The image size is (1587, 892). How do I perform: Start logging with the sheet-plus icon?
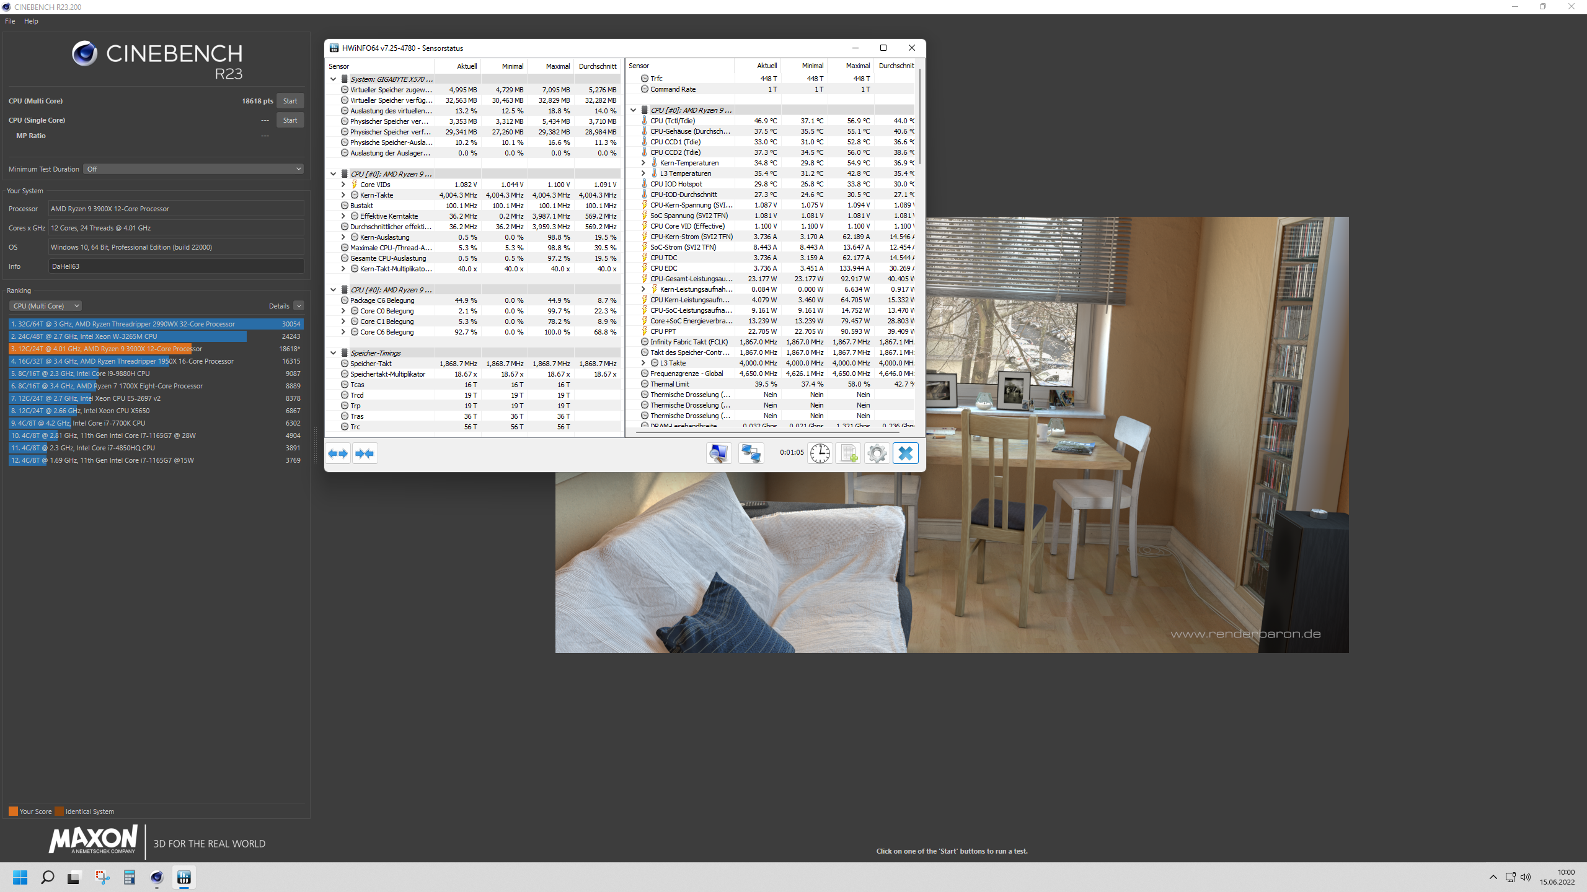848,453
